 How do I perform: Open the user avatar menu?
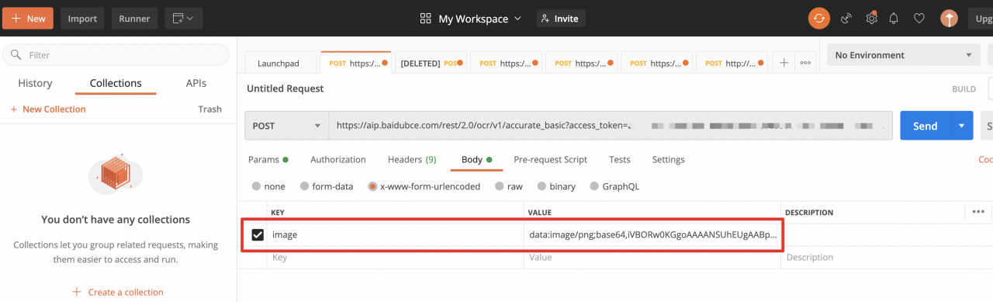pos(949,18)
